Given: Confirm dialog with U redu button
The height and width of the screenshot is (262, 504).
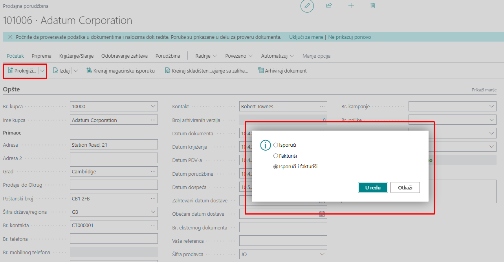Looking at the screenshot, I should click(x=373, y=188).
